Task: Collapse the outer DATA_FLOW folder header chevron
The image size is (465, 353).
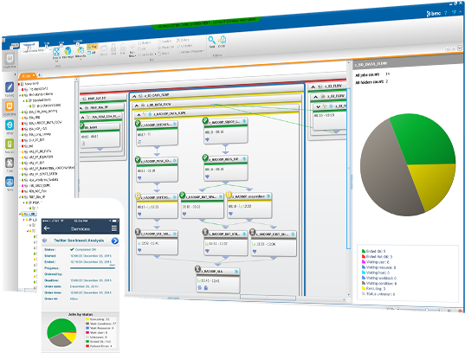Action: pyautogui.click(x=133, y=96)
